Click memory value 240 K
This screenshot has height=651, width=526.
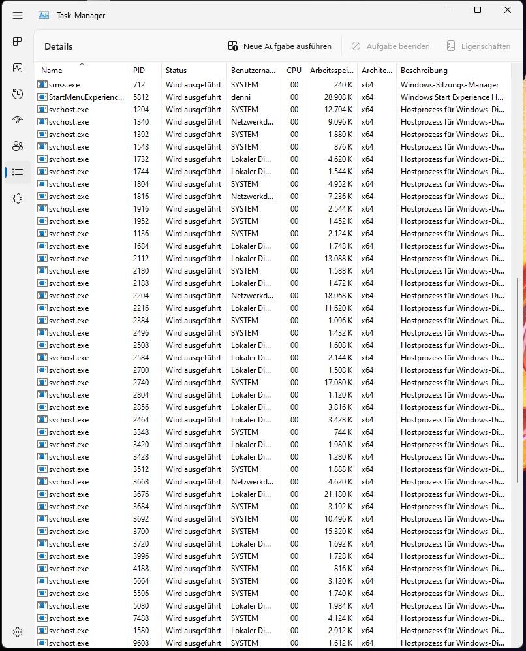click(343, 85)
